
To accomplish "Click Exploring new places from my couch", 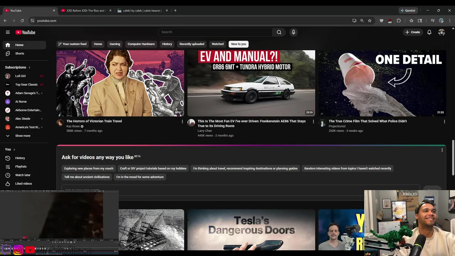I will coord(89,169).
